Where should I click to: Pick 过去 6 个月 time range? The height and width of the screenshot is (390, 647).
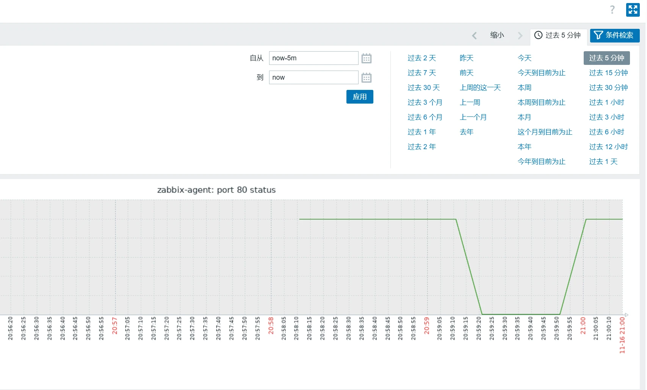click(x=425, y=117)
